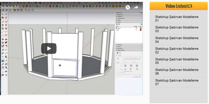Collapse the Layers tray panel
This screenshot has height=104, width=209.
tap(129, 22)
